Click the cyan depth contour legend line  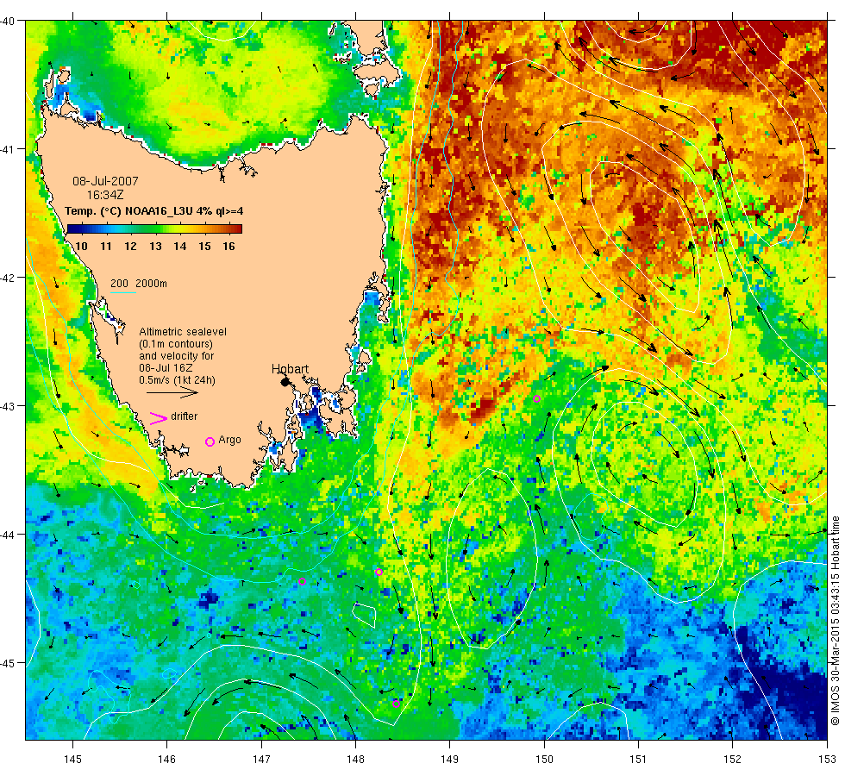pyautogui.click(x=122, y=292)
